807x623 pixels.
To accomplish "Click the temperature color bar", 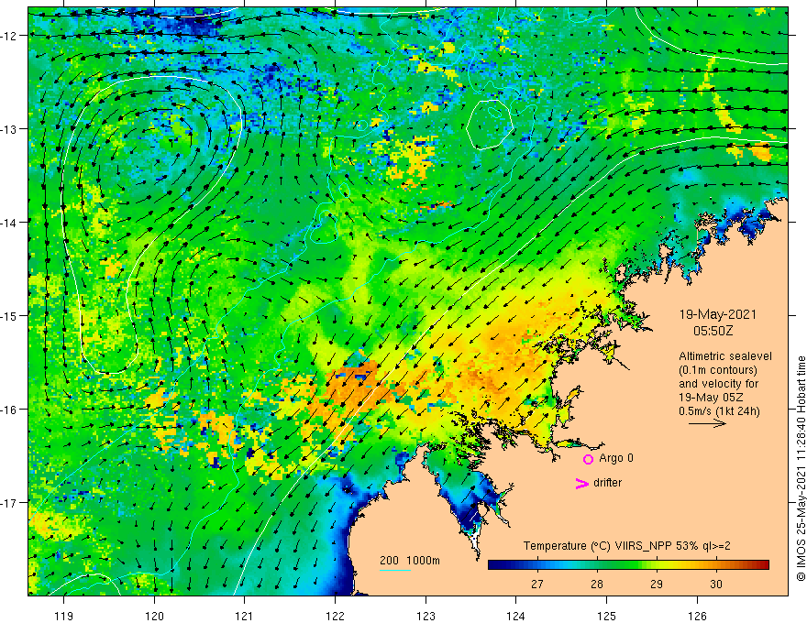I will (628, 564).
